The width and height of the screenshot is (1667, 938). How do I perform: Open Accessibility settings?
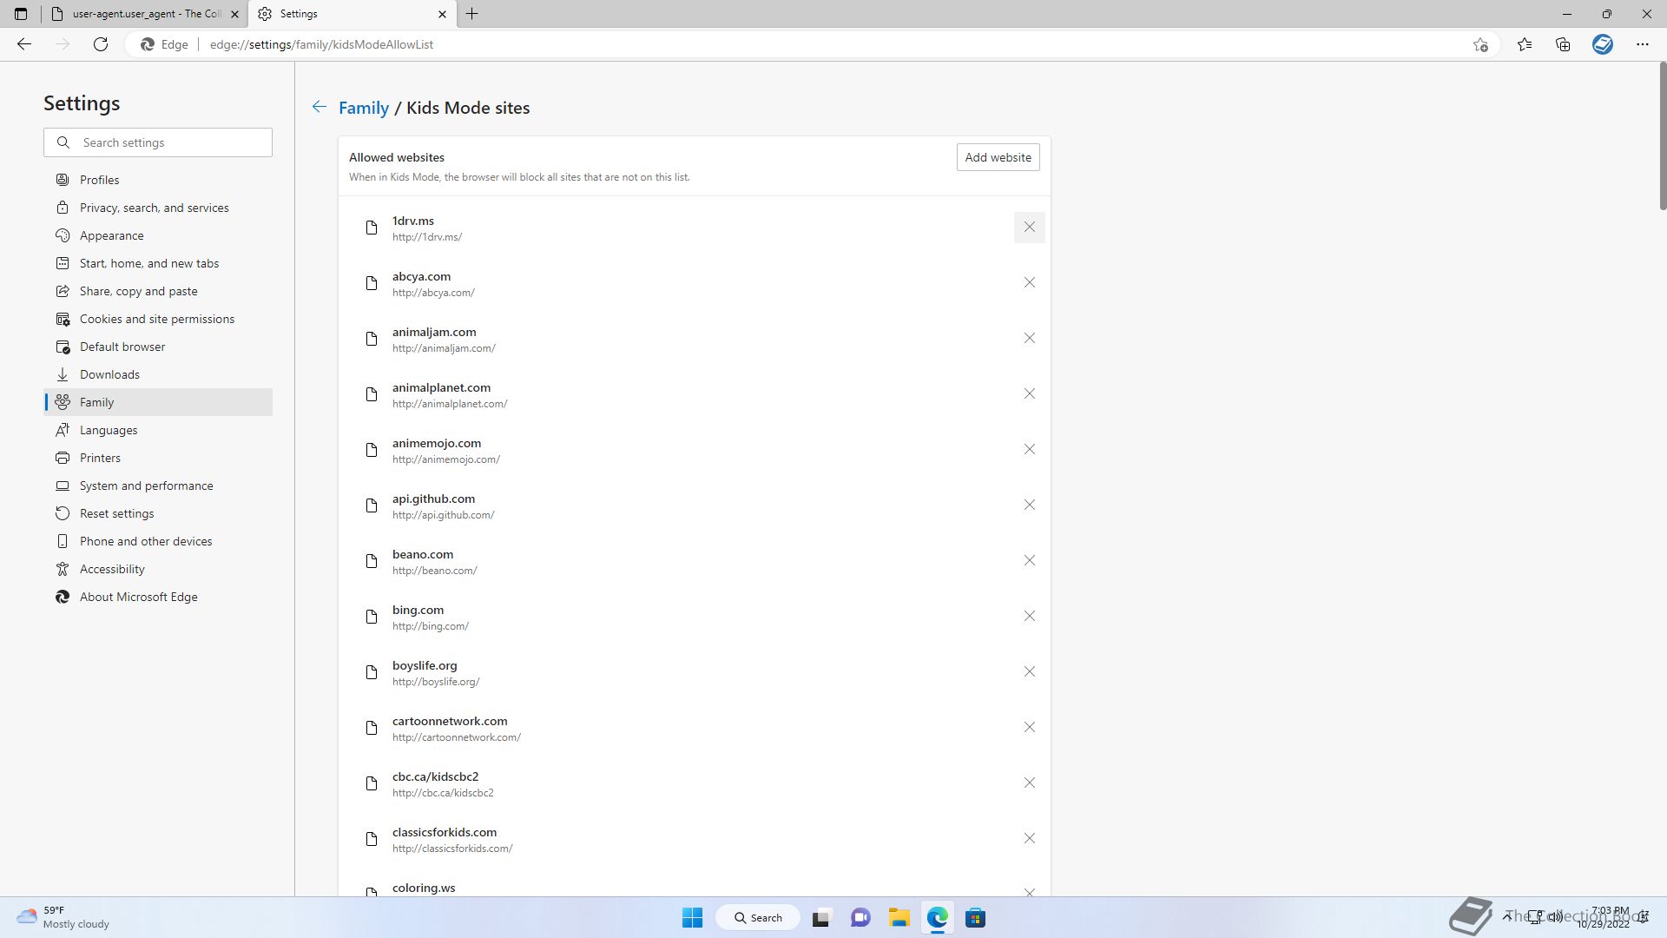click(x=158, y=569)
